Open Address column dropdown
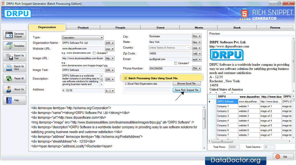Viewport: 296px width, 165px height. click(x=110, y=91)
